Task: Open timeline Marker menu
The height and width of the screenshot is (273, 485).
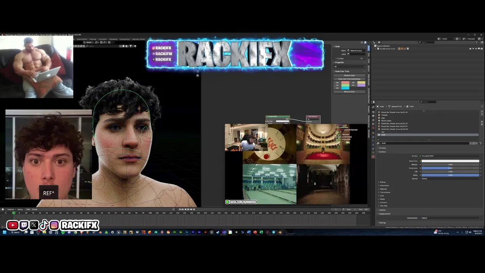Action: point(34,209)
